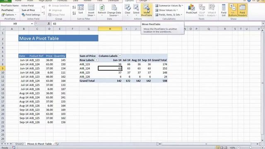Click the insert new worksheet tab icon
Image resolution: width=265 pixels, height=149 pixels.
click(57, 144)
